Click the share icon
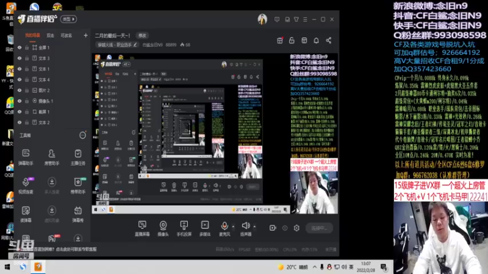The image size is (488, 274). click(x=329, y=40)
